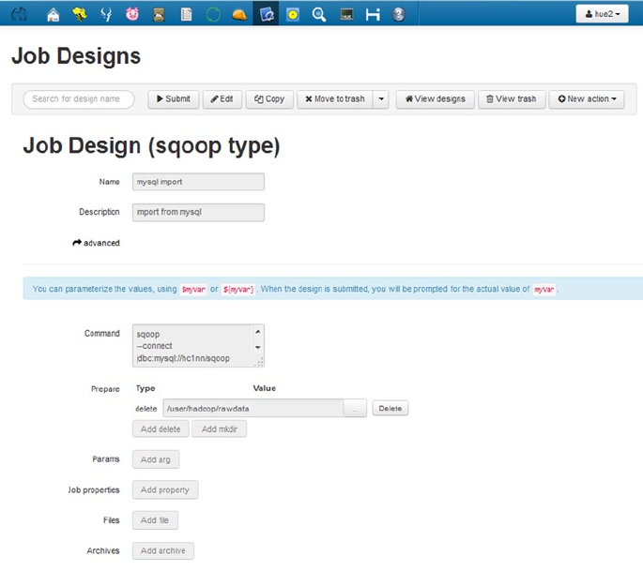
Task: Click the $myVar code sample
Action: coord(193,290)
